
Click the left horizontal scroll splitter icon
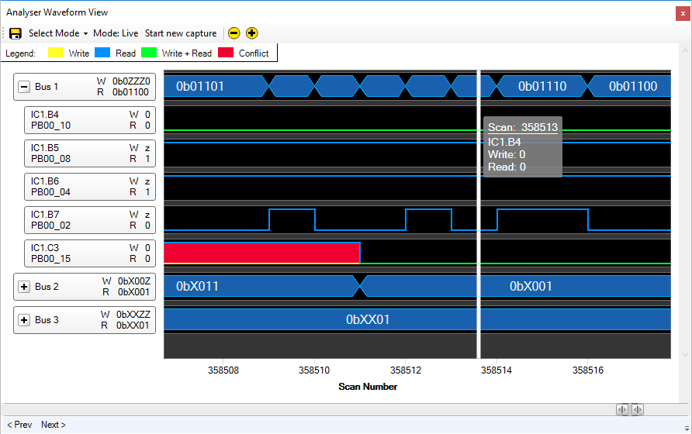(x=622, y=409)
